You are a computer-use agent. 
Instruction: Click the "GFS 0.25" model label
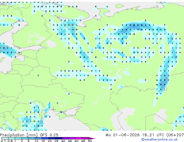(x=49, y=135)
